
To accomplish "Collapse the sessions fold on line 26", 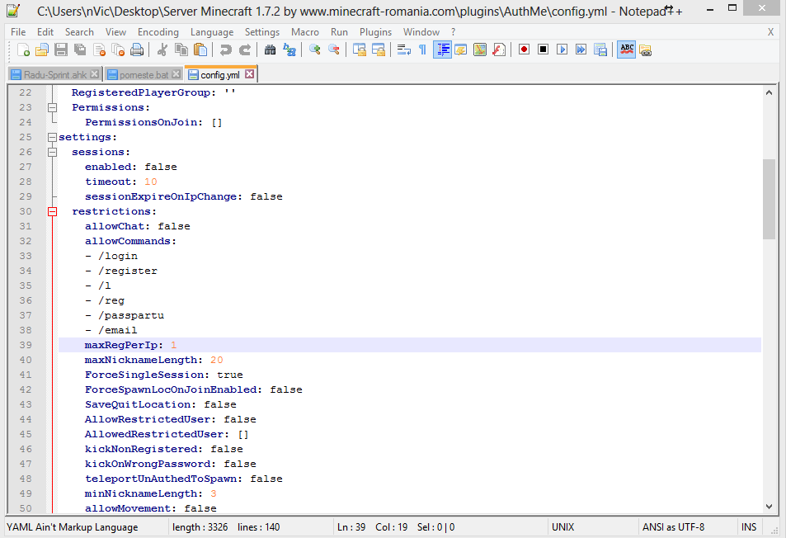I will pyautogui.click(x=52, y=152).
